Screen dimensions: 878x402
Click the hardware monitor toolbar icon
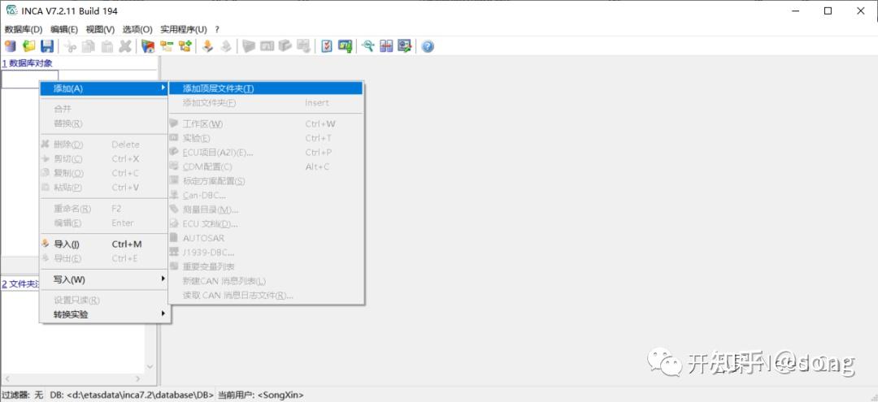pos(345,46)
